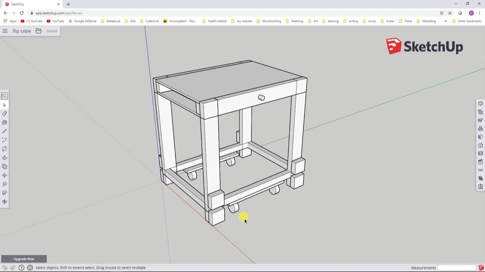Screen dimensions: 485x272
Task: Click the Undo arrow in status bar
Action: (5, 267)
